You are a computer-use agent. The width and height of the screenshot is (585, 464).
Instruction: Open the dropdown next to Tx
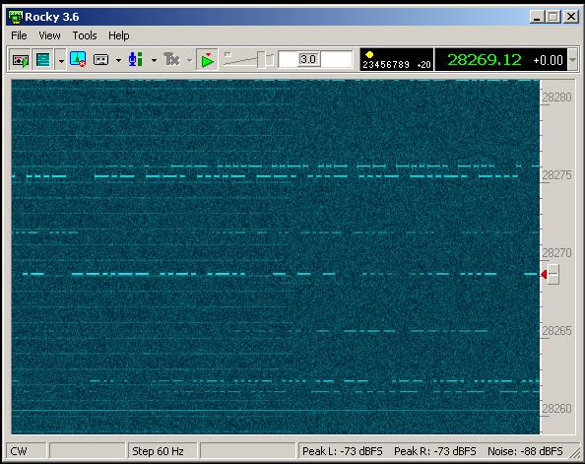[189, 60]
